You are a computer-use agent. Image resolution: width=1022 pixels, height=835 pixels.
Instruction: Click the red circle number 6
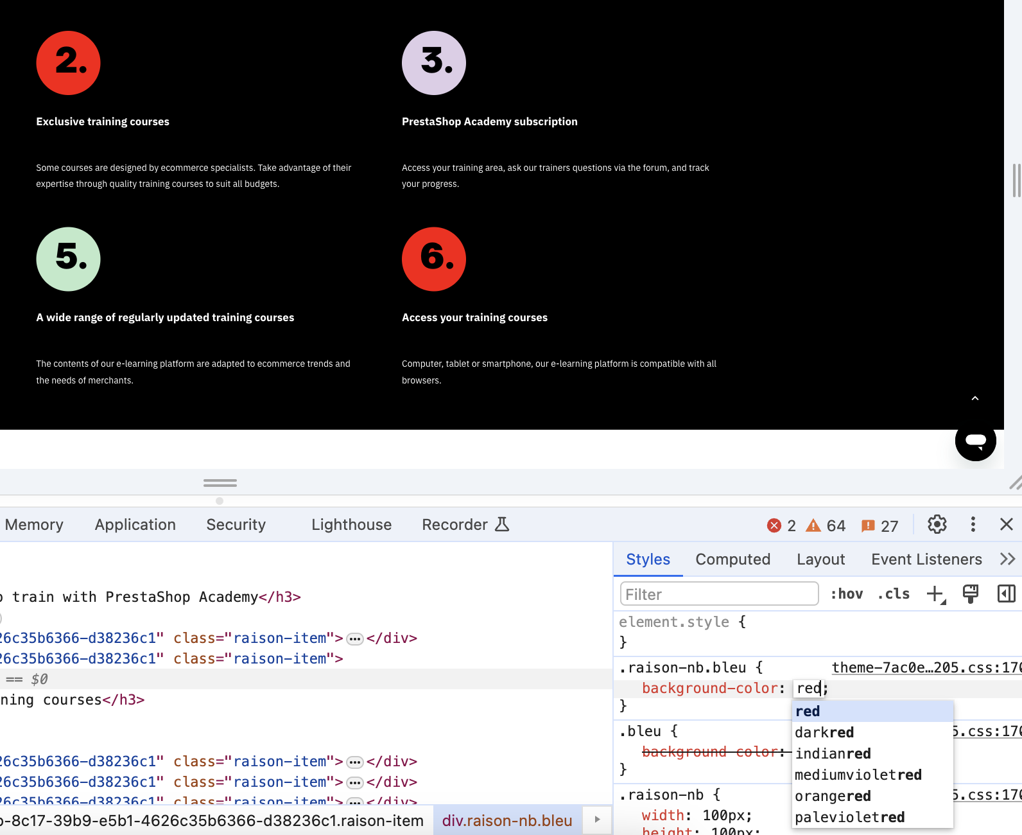(434, 259)
